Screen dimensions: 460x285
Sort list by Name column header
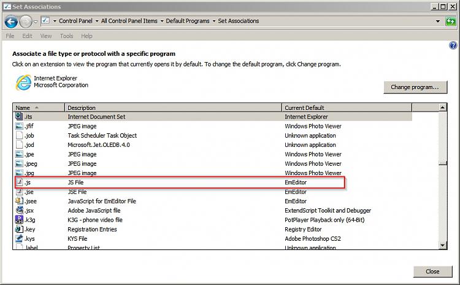pyautogui.click(x=39, y=107)
